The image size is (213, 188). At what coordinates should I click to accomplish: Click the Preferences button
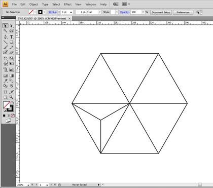(x=183, y=12)
